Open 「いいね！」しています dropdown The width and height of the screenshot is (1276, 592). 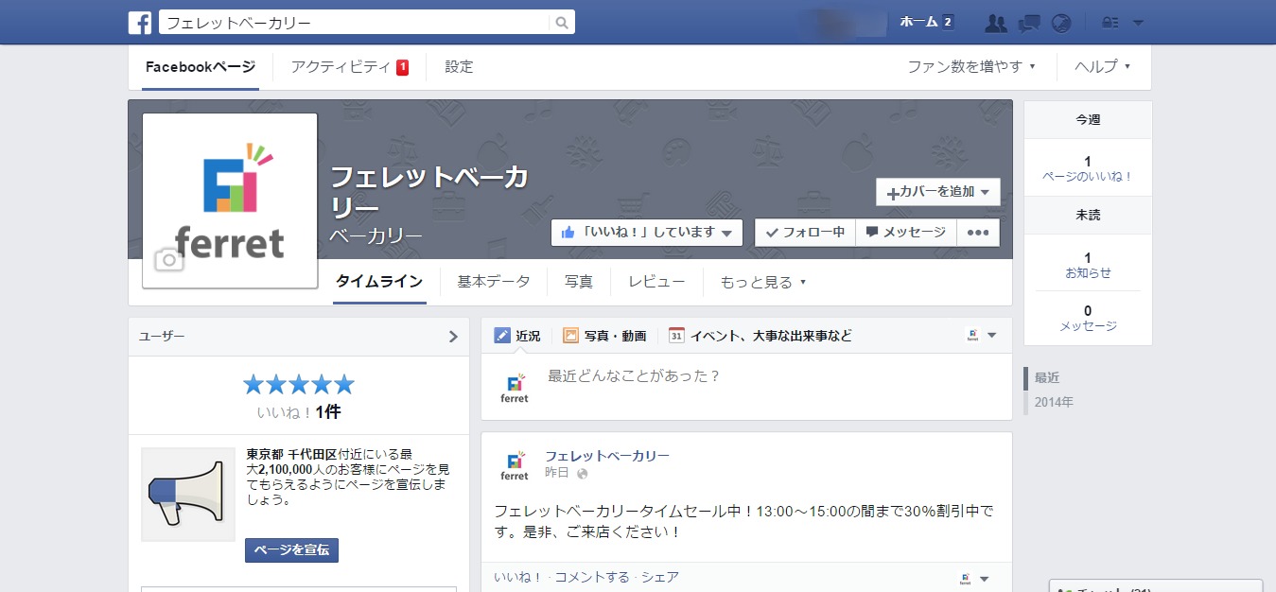[647, 233]
